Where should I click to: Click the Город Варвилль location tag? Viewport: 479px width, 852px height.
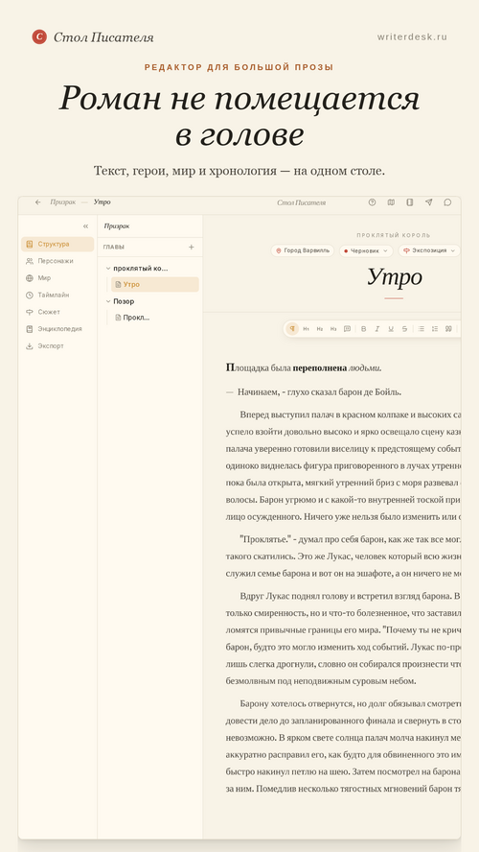(303, 250)
